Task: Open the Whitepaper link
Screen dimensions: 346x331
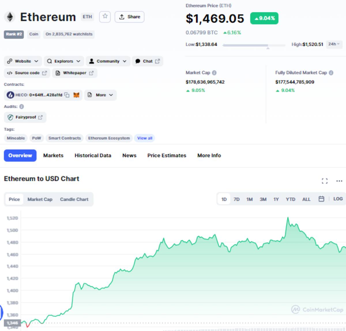Action: tap(74, 73)
